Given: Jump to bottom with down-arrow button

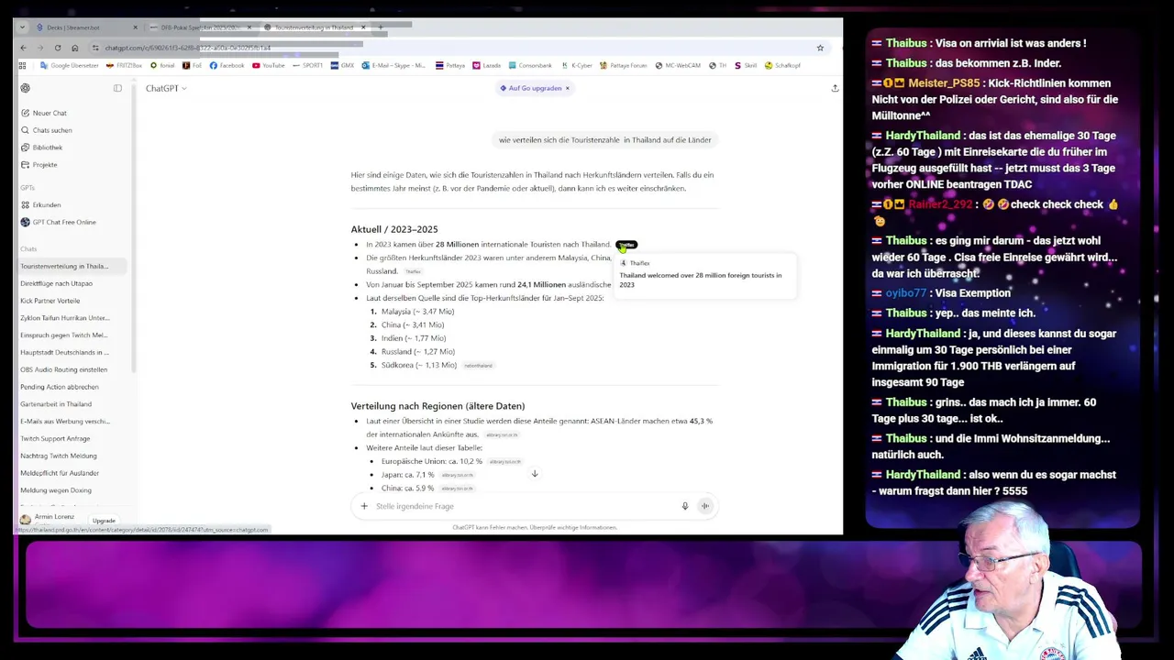Looking at the screenshot, I should [x=535, y=474].
